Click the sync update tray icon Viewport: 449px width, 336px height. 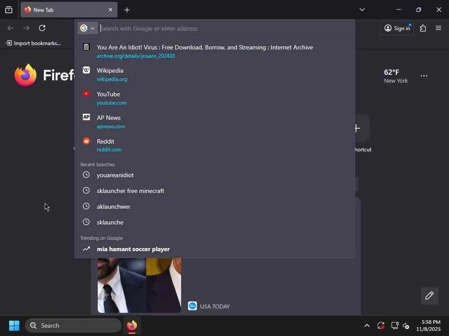pyautogui.click(x=381, y=325)
